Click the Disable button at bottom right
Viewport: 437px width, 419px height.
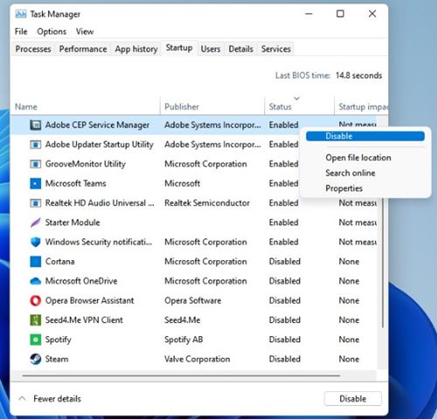point(353,399)
